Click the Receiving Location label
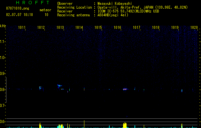The width and height of the screenshot is (201, 128). (74, 7)
